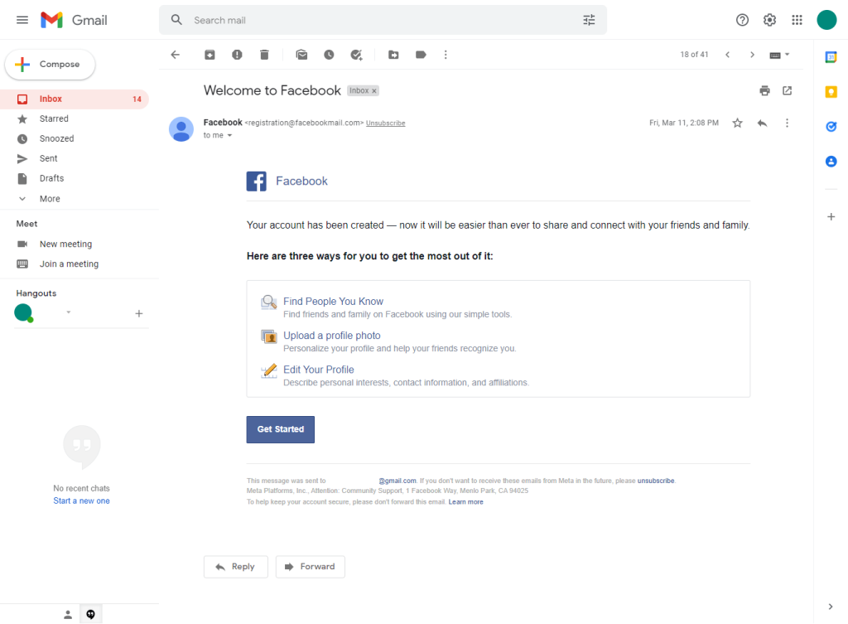Viewport: 848px width, 624px height.
Task: Open Hangouts status dropdown arrow
Action: (x=69, y=312)
